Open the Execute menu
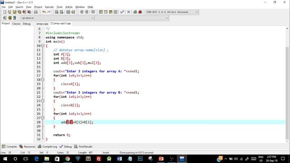This screenshot has height=163, width=290. click(49, 7)
